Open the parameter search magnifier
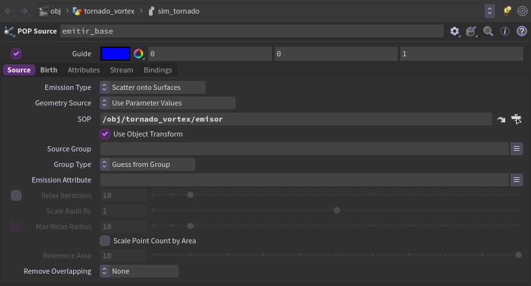Viewport: 531px width, 286px height. coord(488,32)
